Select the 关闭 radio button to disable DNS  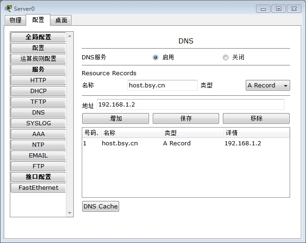coord(226,57)
